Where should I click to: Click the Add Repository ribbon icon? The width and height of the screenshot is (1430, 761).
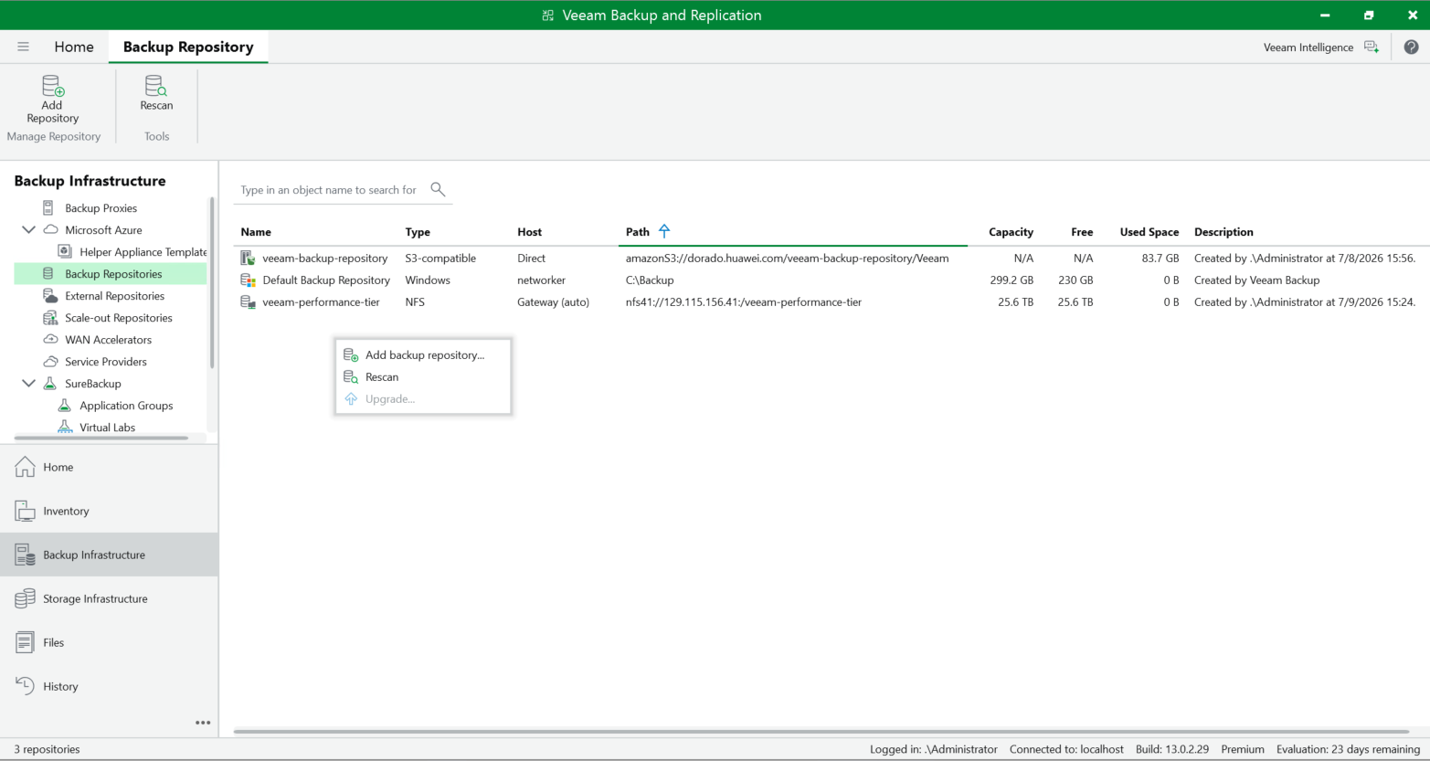(x=53, y=86)
